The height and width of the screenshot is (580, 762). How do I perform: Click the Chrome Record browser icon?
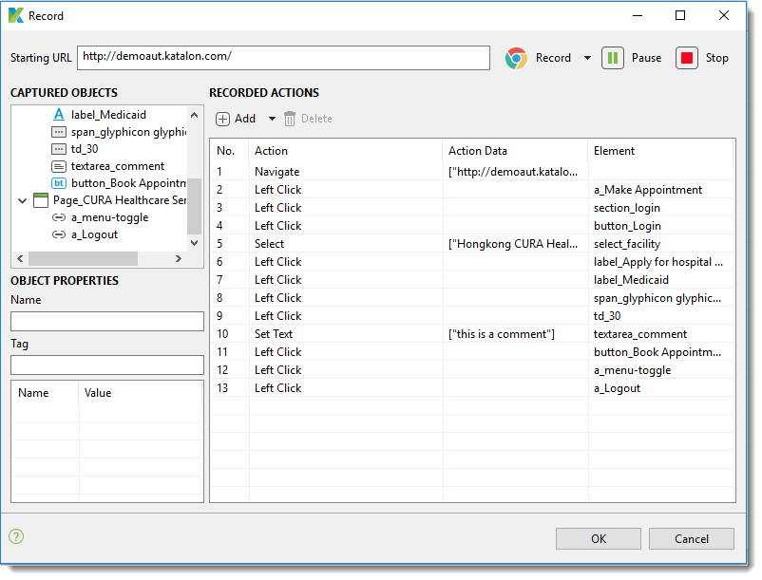coord(516,58)
